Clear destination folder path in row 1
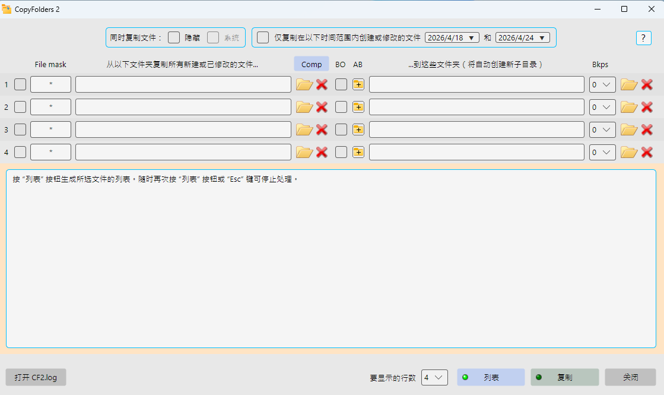 647,84
